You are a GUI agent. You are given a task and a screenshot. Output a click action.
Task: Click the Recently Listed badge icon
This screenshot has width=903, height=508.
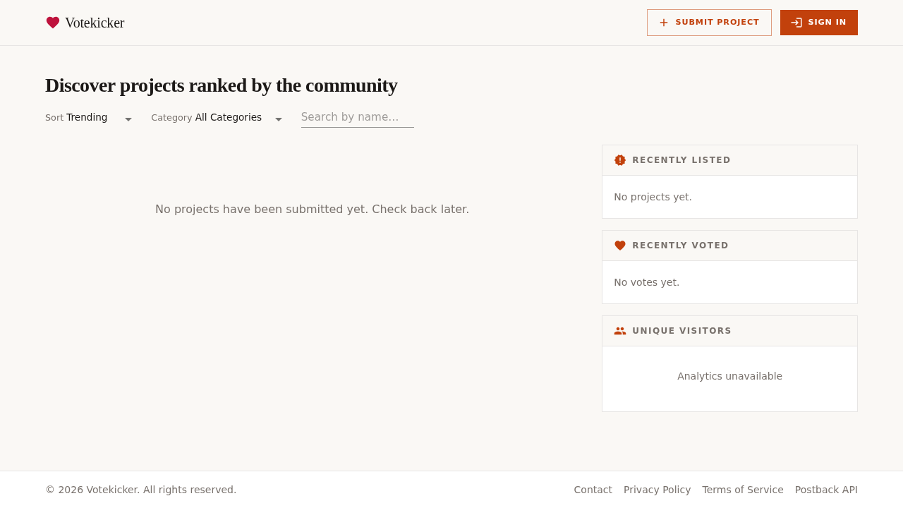(x=620, y=160)
